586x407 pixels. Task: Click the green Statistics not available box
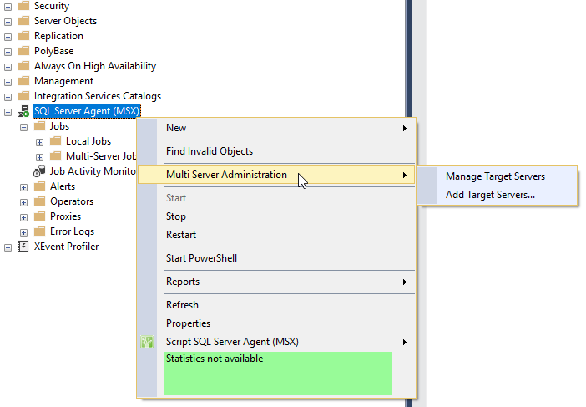[278, 374]
